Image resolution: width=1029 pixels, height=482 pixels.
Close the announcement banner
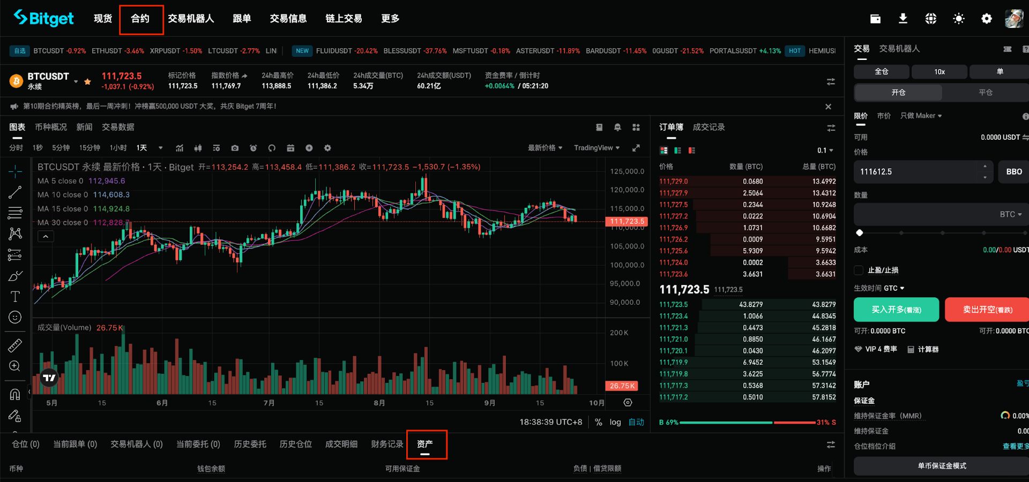(828, 107)
